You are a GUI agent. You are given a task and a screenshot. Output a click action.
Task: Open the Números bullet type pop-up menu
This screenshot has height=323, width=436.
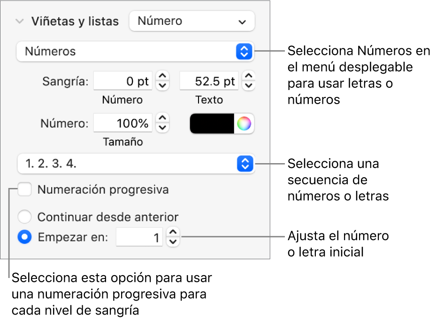135,52
